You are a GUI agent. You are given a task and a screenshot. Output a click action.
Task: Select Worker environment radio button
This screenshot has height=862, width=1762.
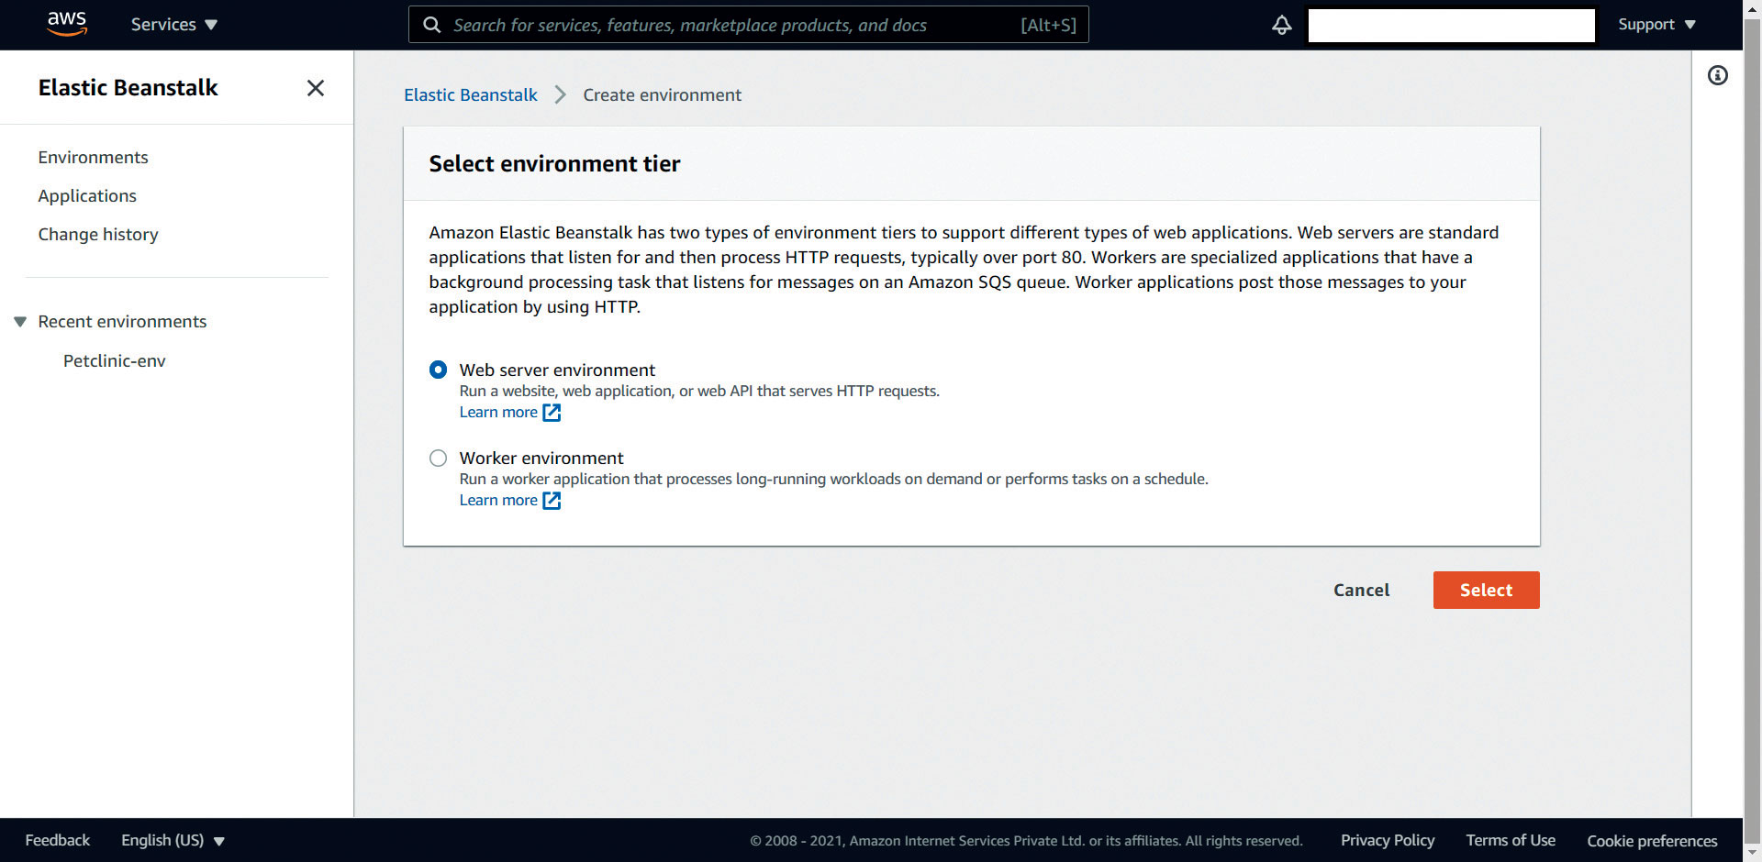[x=439, y=458]
